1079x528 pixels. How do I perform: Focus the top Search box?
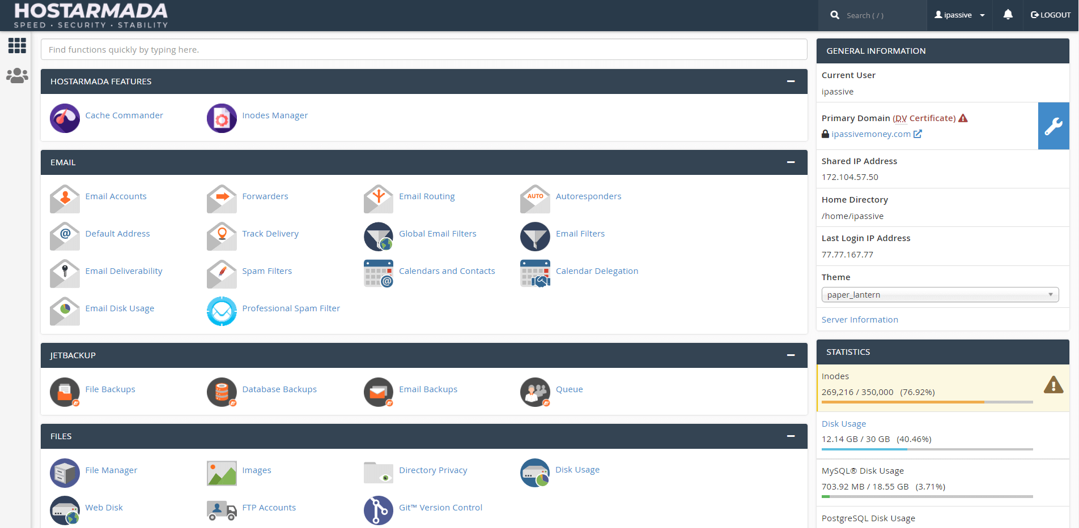(873, 15)
